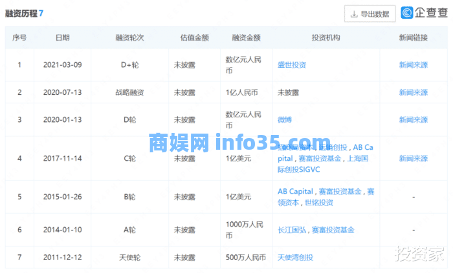Select the 战略融资 round cell

click(x=129, y=92)
